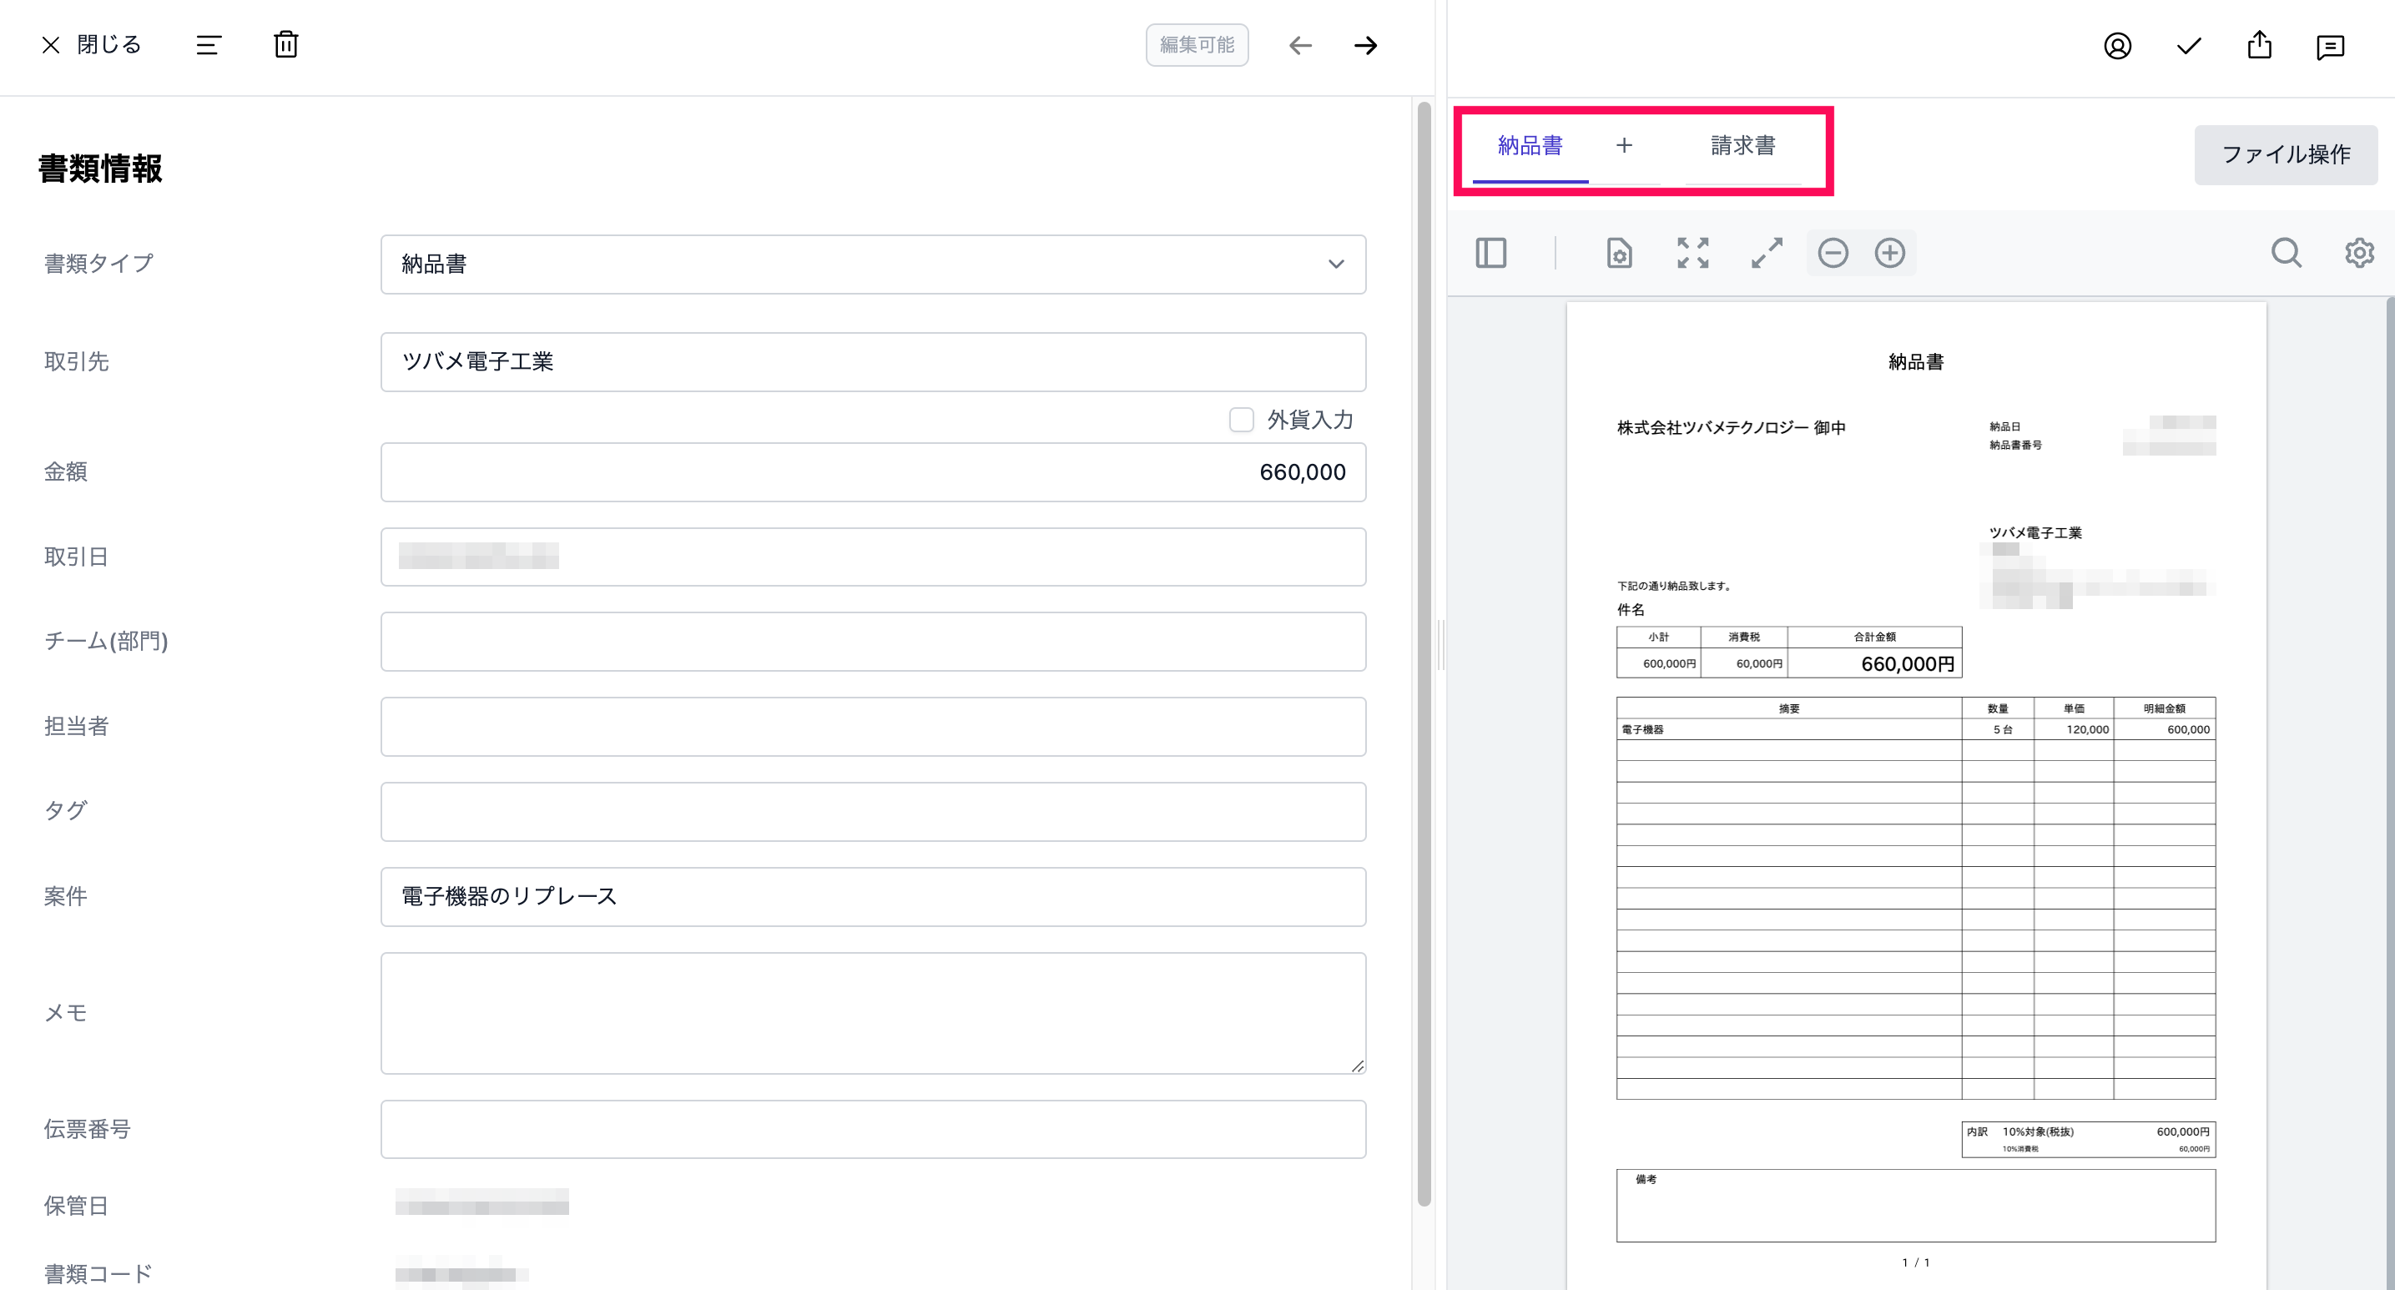Switch to the 請求書 tab
Screen dimensions: 2395x1290
pyautogui.click(x=1743, y=146)
